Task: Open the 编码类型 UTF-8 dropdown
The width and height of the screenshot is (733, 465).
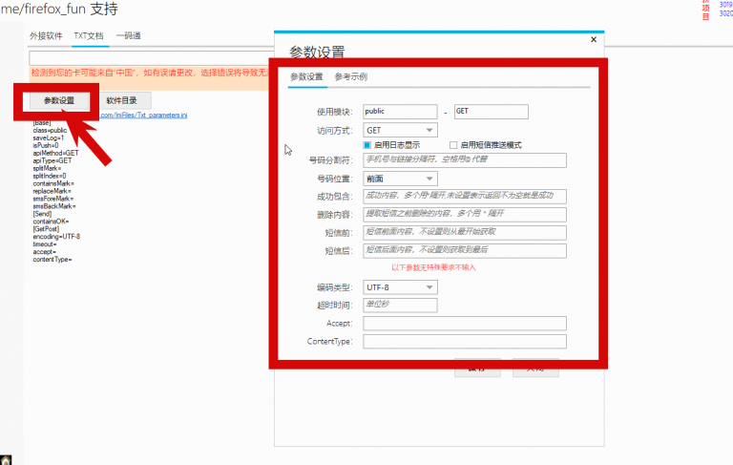Action: click(400, 287)
